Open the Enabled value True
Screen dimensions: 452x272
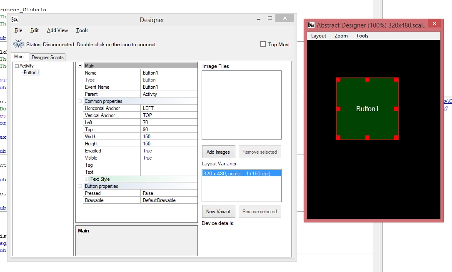click(x=169, y=151)
